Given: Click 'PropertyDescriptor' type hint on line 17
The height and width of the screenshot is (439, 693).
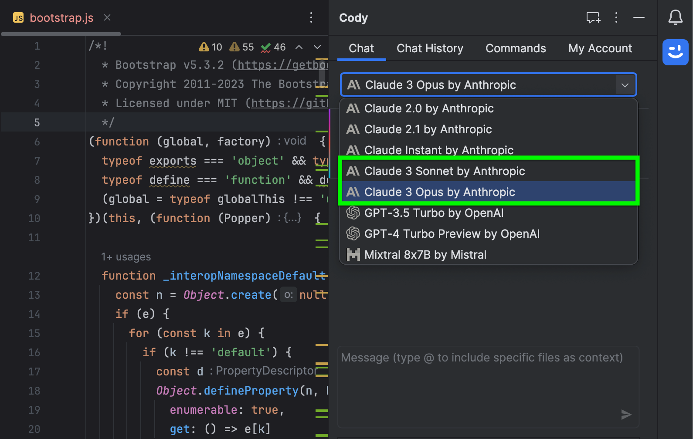Looking at the screenshot, I should 267,371.
